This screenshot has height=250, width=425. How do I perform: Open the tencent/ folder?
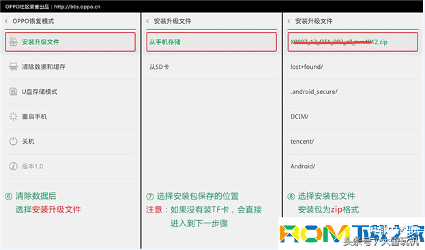pyautogui.click(x=353, y=141)
